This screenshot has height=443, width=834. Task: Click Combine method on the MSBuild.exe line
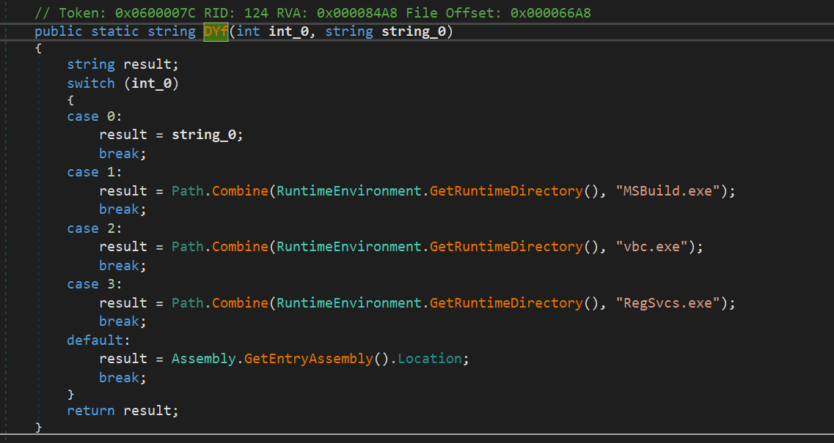pyautogui.click(x=240, y=190)
